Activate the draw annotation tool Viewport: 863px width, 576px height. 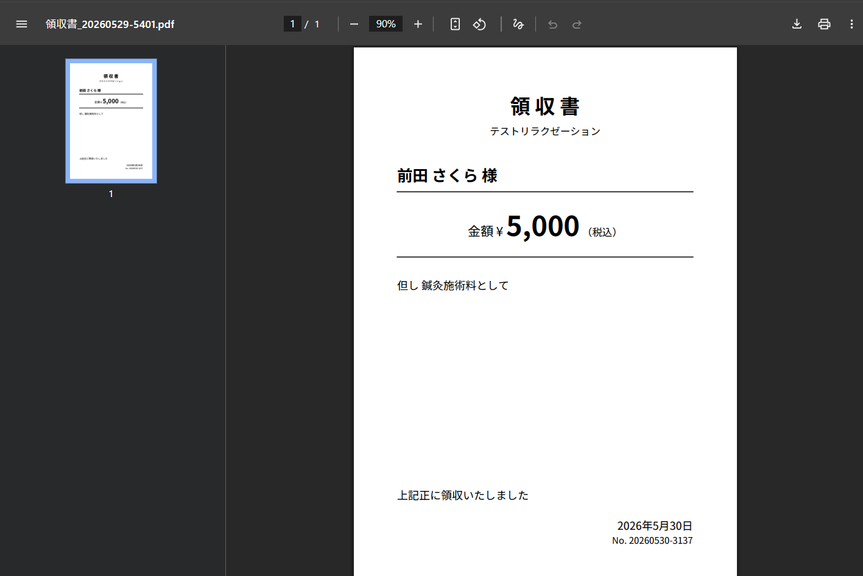[x=518, y=24]
